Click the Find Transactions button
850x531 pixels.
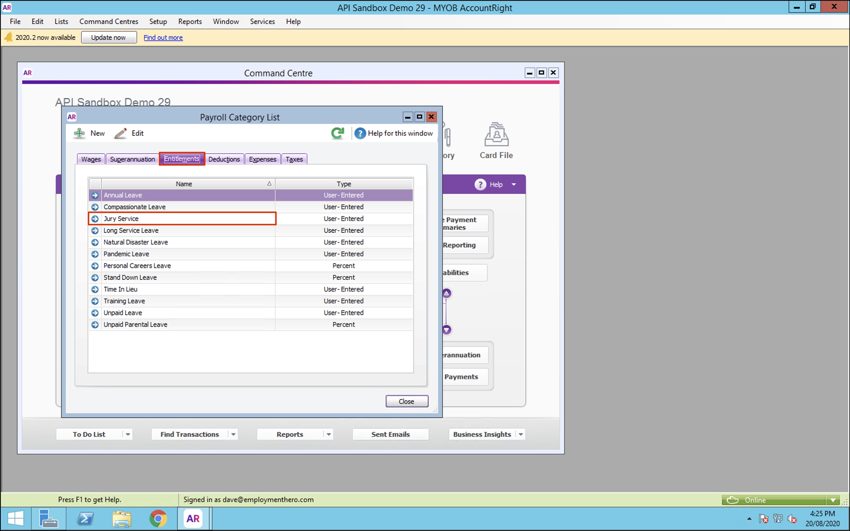tap(189, 435)
